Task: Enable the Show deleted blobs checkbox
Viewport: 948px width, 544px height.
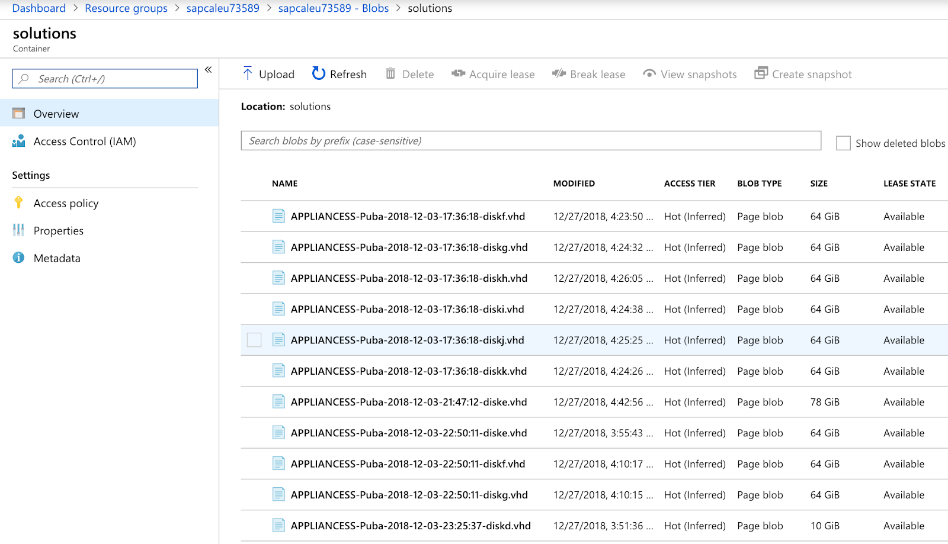Action: click(x=843, y=143)
